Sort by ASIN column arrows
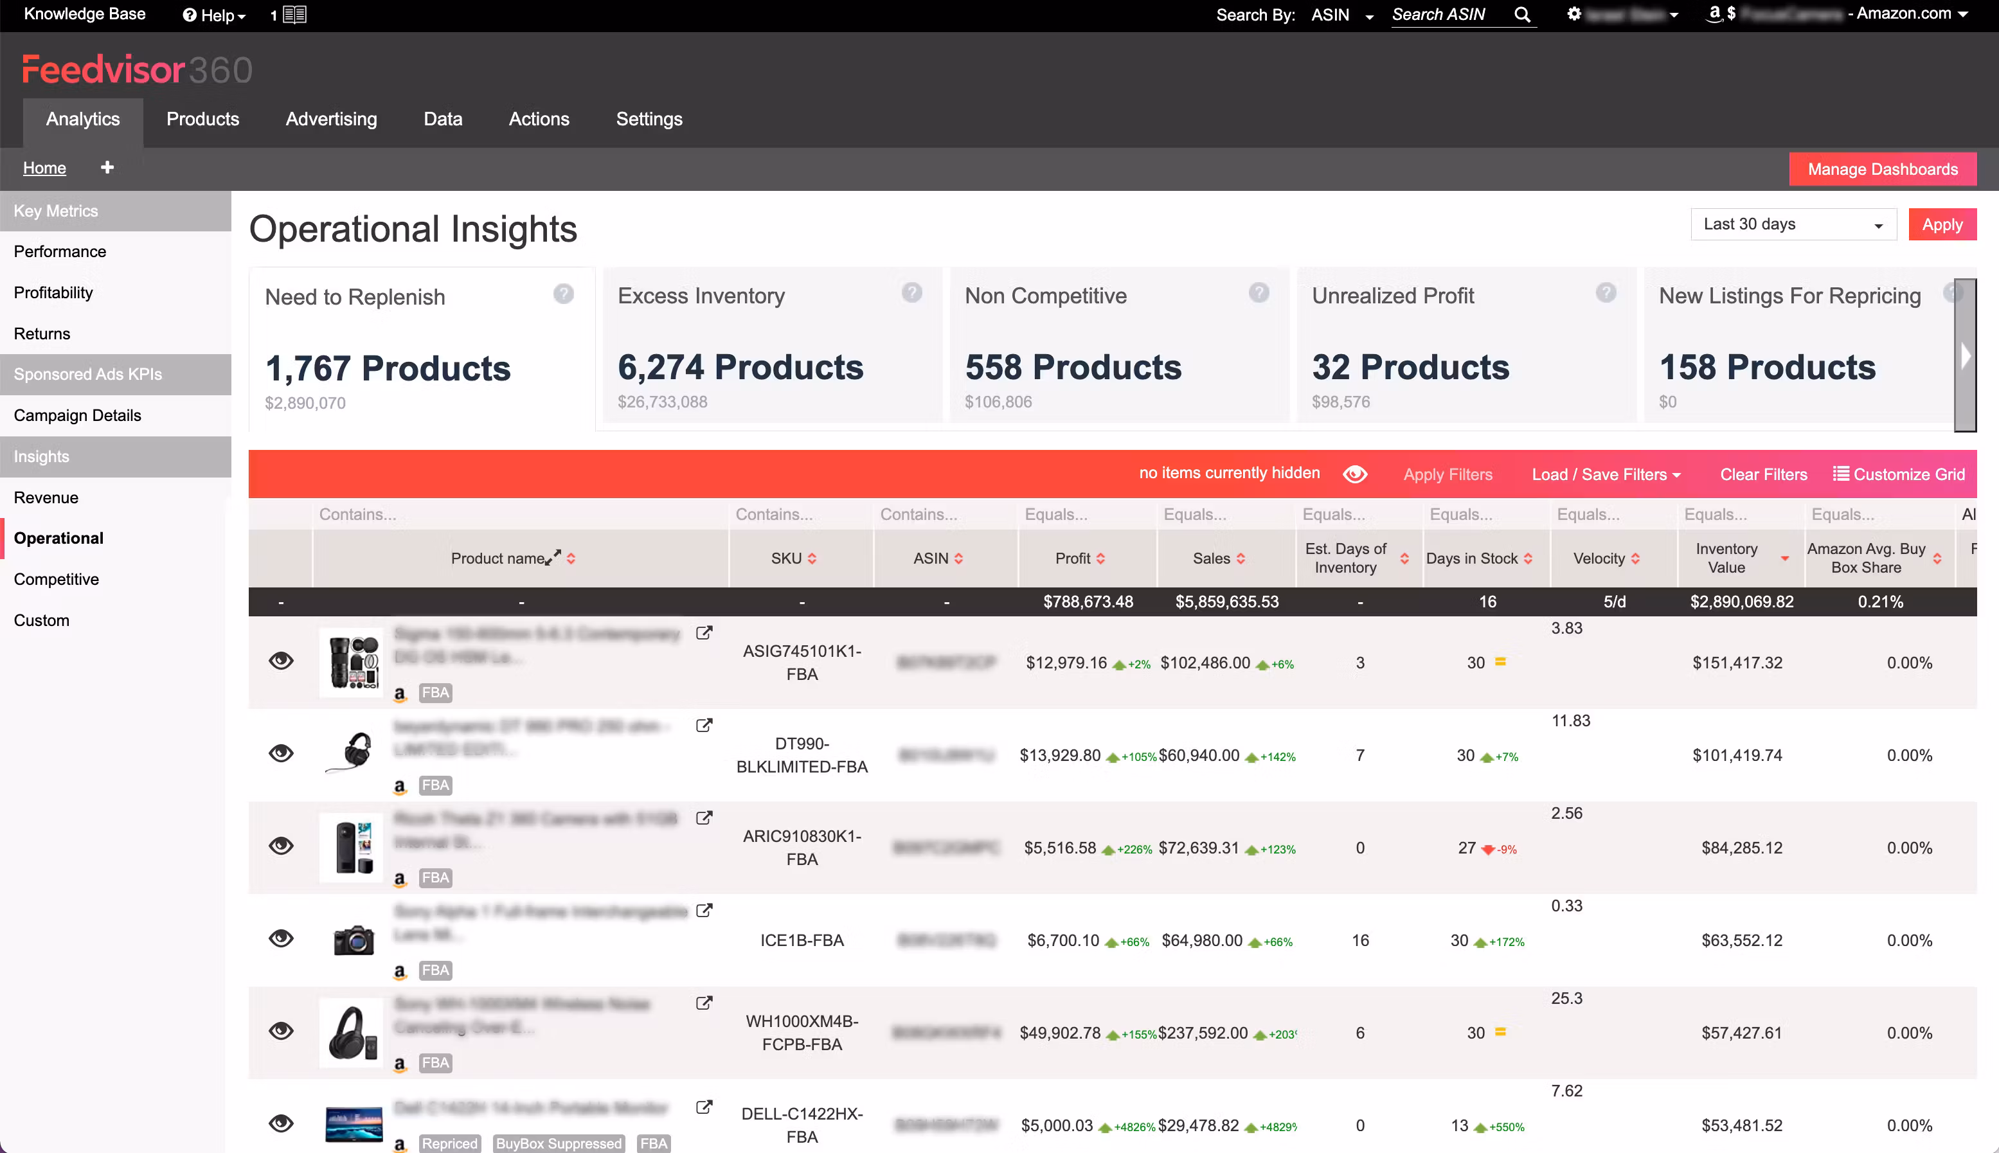Viewport: 1999px width, 1153px height. tap(958, 559)
